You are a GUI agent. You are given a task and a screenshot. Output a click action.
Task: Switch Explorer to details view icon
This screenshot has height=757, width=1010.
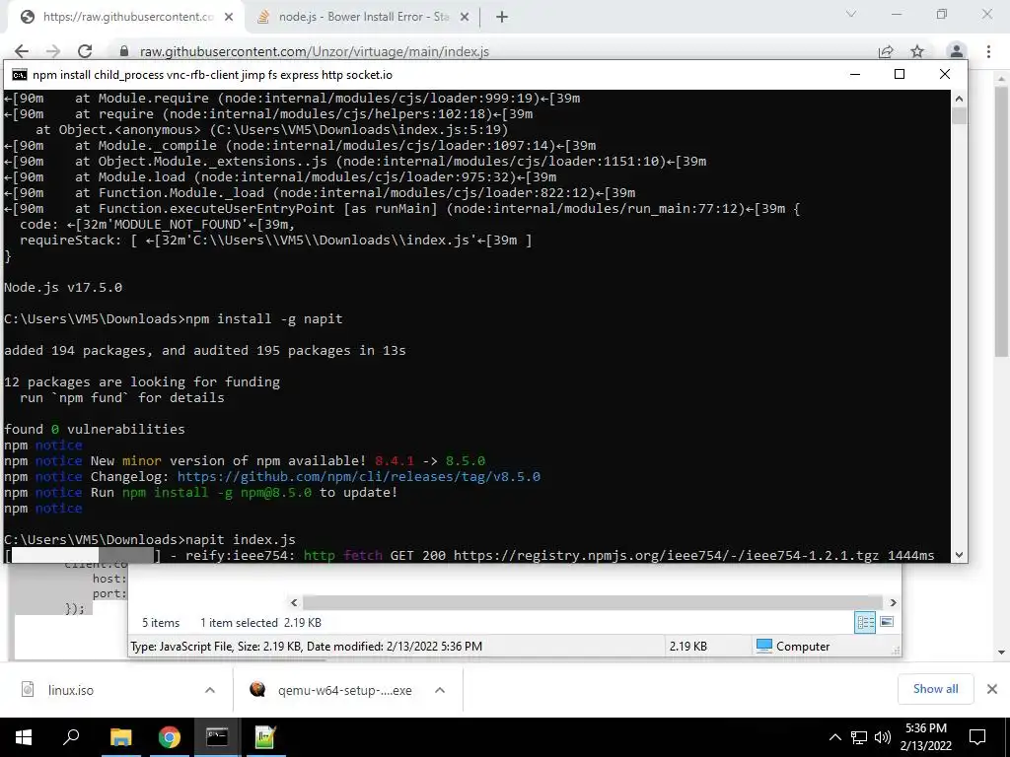click(865, 622)
